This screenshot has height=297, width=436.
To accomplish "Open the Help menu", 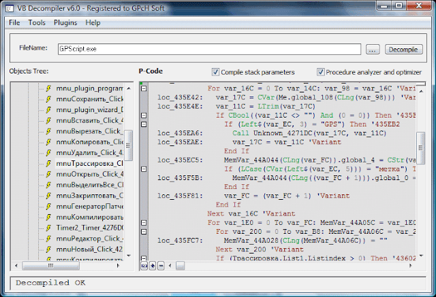I will (x=93, y=22).
